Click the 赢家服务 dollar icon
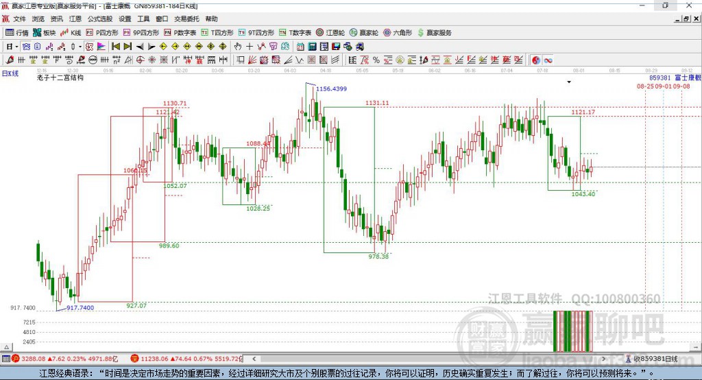The image size is (702, 380). click(420, 33)
